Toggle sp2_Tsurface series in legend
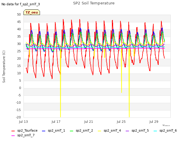Image resolution: width=188 pixels, height=141 pixels. (24, 130)
